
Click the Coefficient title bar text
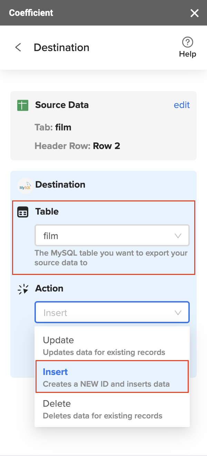coord(31,12)
